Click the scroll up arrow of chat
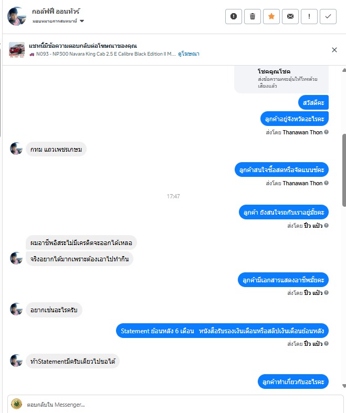This screenshot has height=413, width=346. 344,70
